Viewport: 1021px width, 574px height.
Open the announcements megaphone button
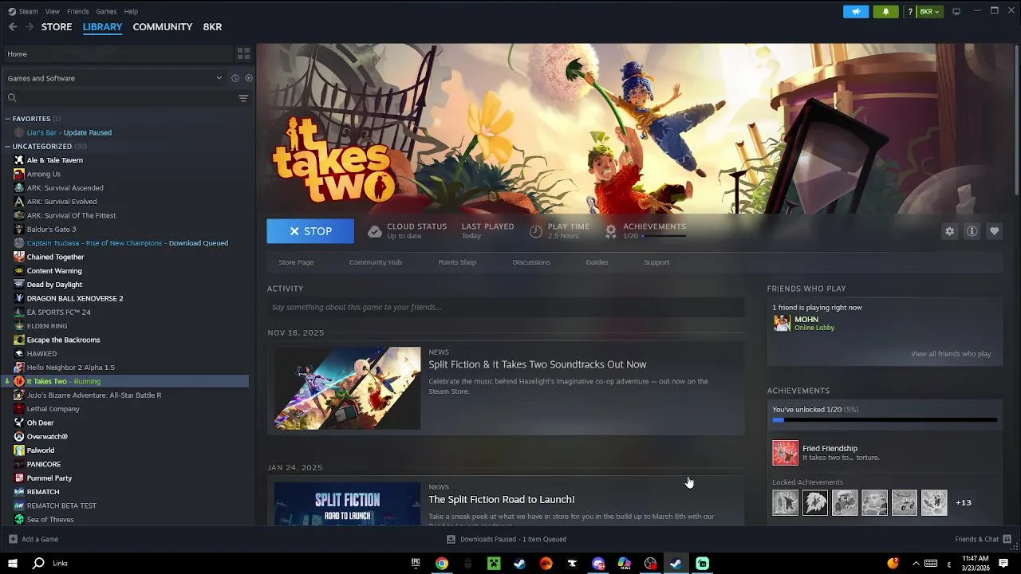coord(856,12)
